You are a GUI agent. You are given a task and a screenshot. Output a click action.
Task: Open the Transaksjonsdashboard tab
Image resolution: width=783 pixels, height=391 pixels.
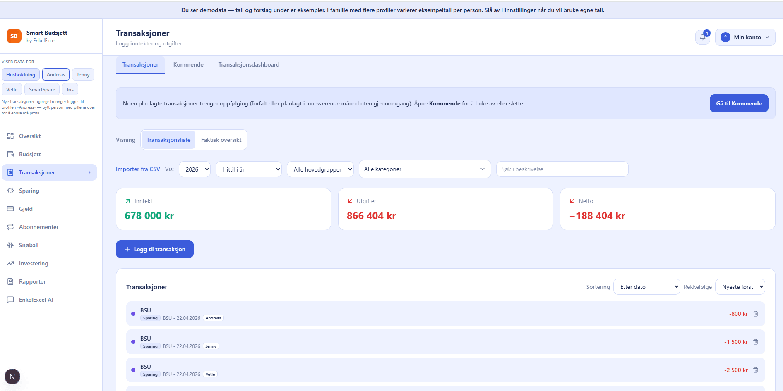[249, 65]
